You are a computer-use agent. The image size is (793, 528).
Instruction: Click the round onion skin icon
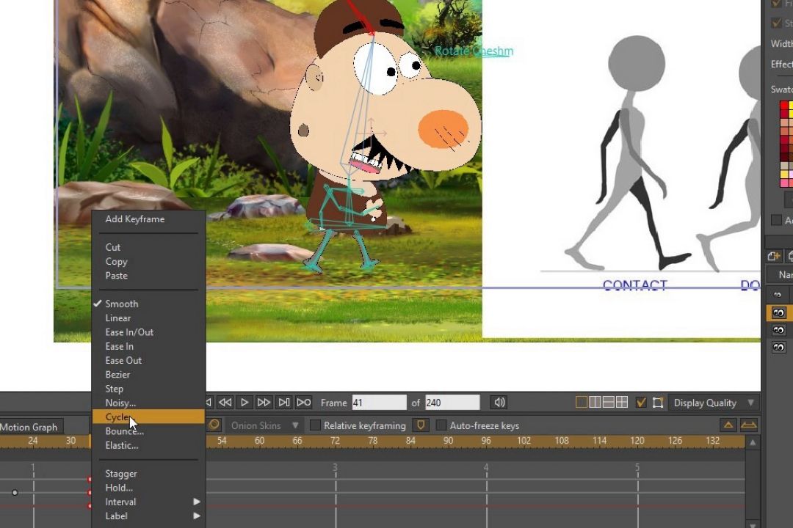point(214,425)
